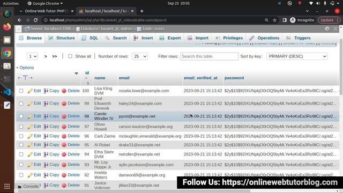This screenshot has height=193, width=343.
Task: Select the checkbox for row id 99
Action: pos(21,103)
